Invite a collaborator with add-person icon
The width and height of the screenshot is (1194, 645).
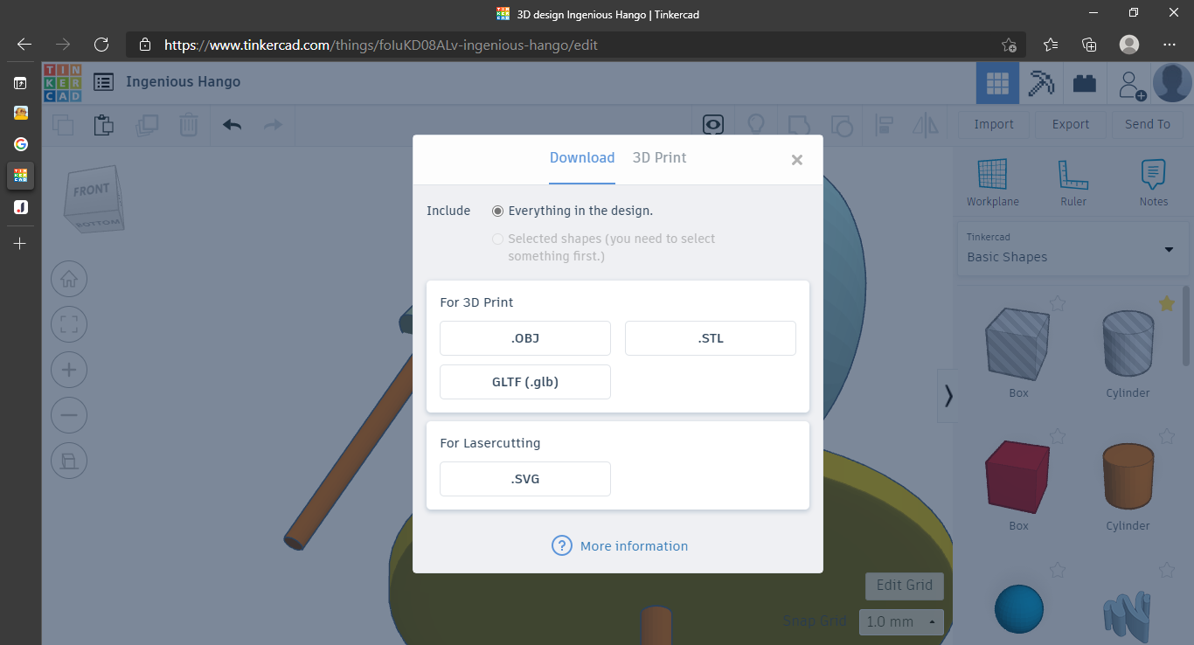tap(1131, 84)
